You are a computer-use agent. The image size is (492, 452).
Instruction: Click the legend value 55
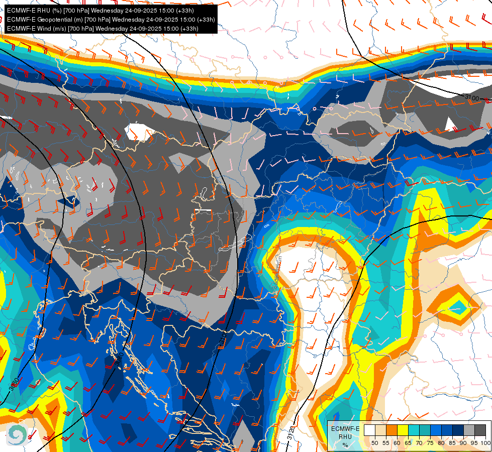coord(385,443)
